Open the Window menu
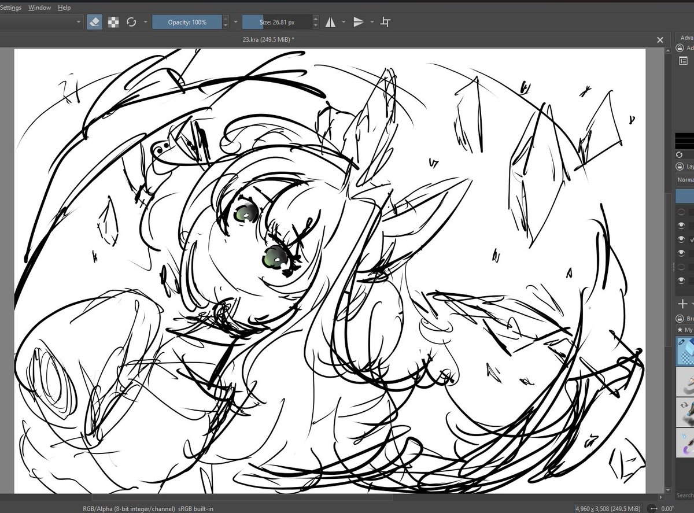This screenshot has width=694, height=513. 39,7
